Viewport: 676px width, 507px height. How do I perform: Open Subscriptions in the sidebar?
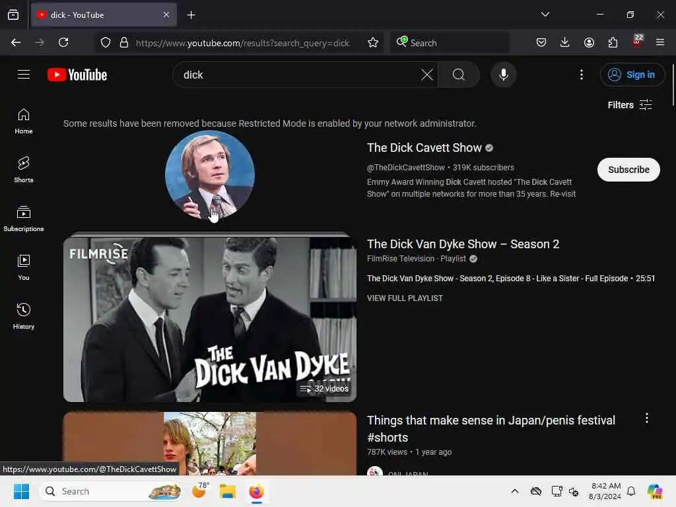tap(24, 219)
